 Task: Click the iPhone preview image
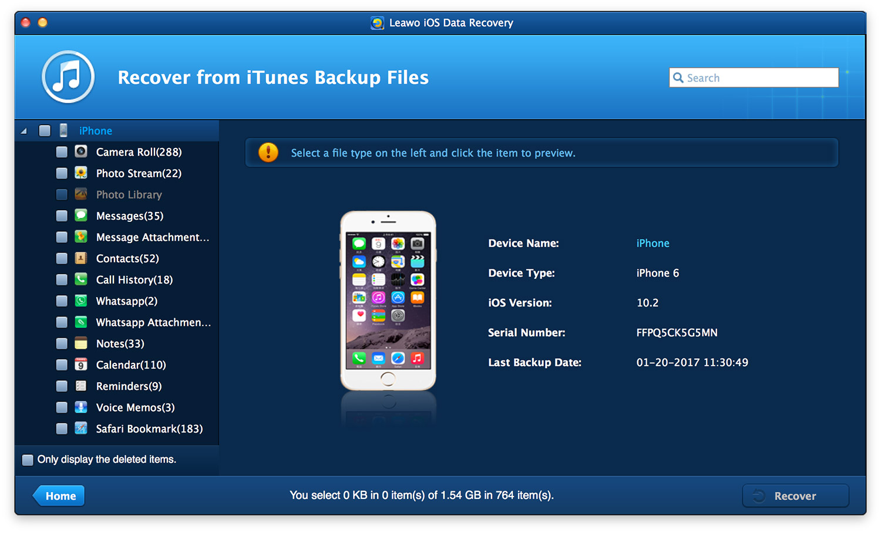[388, 301]
